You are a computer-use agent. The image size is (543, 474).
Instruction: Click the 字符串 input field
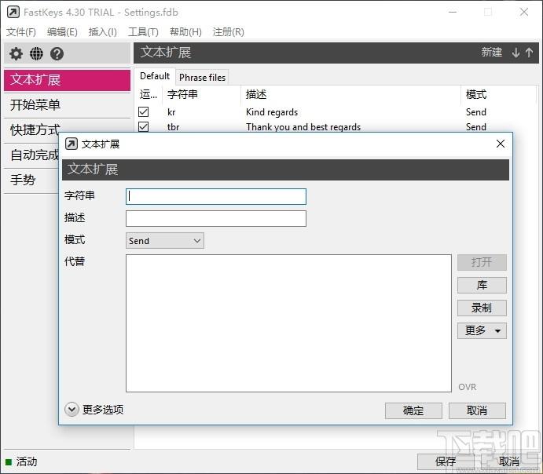pos(216,196)
